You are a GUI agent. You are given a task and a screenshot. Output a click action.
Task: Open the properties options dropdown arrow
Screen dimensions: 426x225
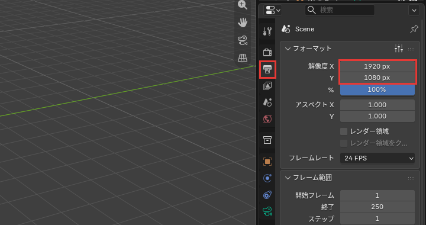pyautogui.click(x=414, y=11)
